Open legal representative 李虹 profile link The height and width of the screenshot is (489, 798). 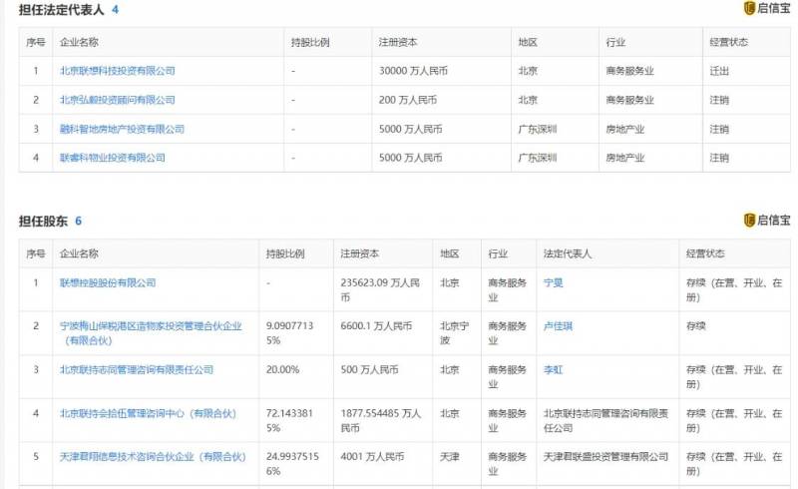[554, 370]
